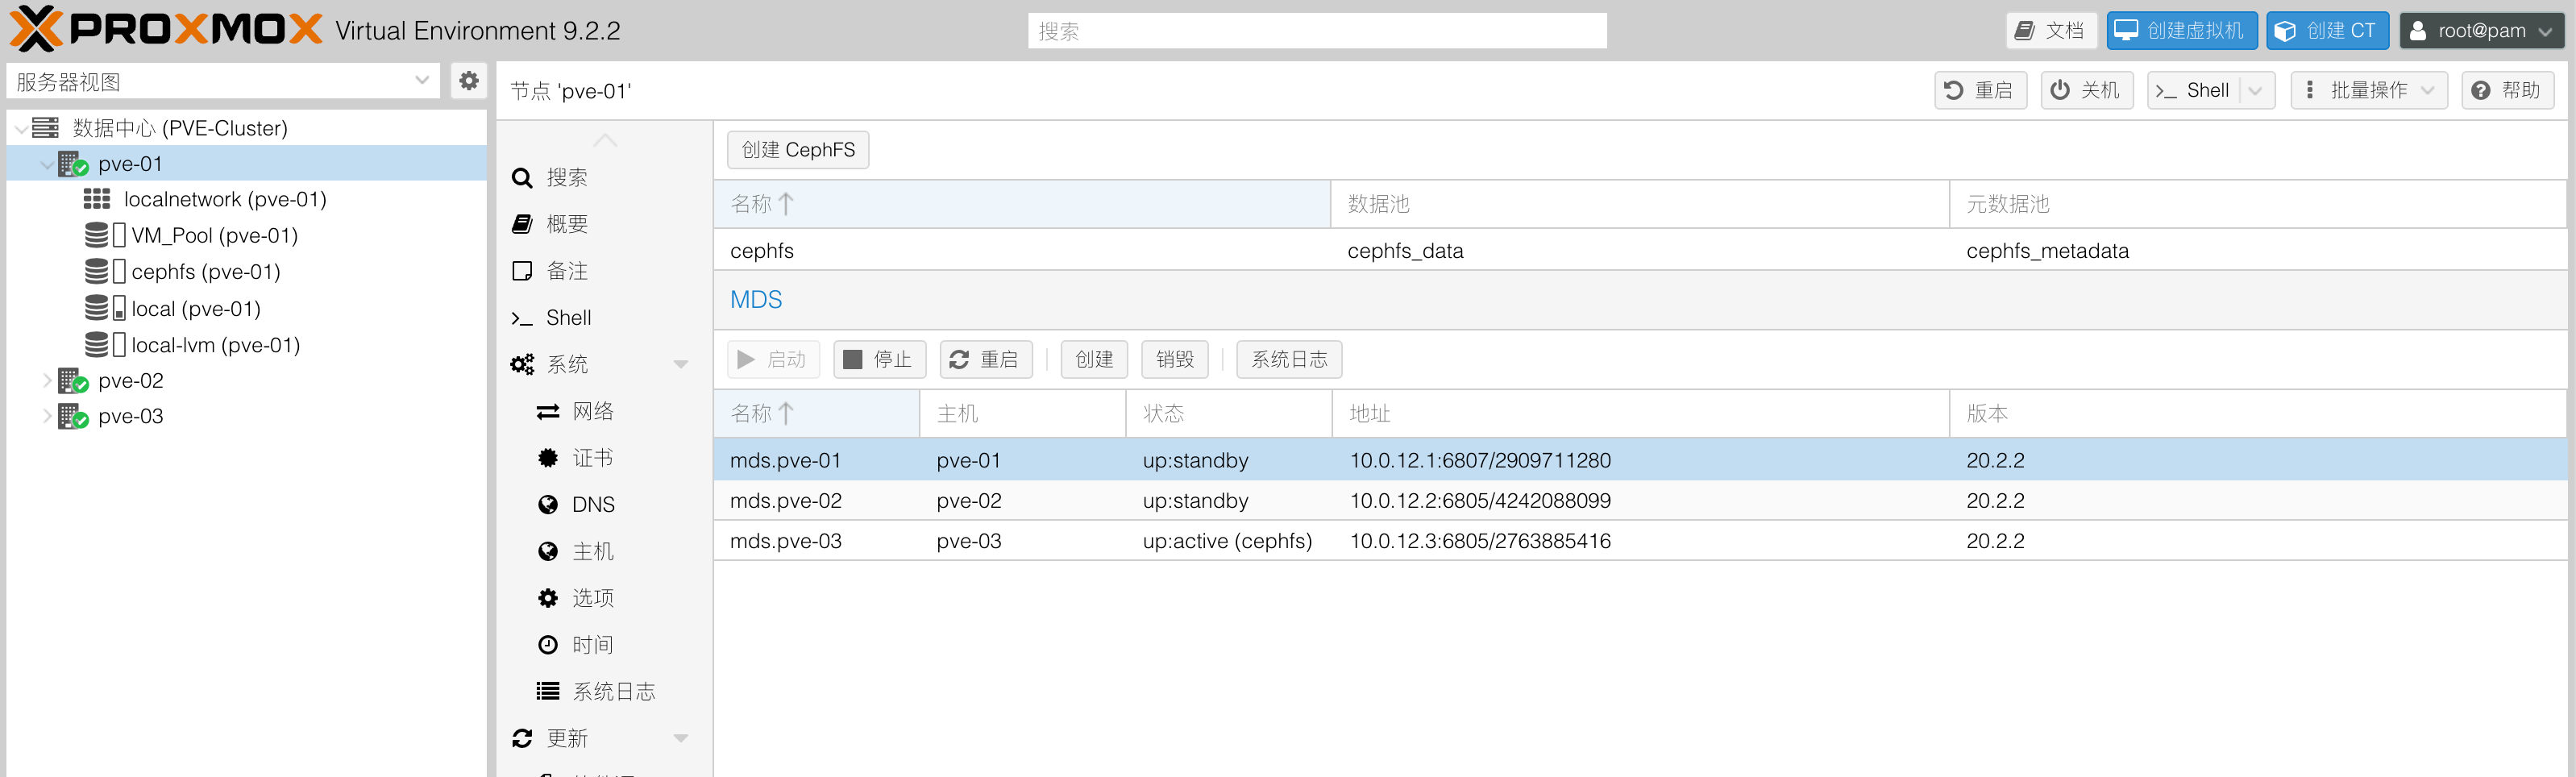Collapse the System submenu arrow
Viewport: 2576px width, 777px height.
(681, 364)
